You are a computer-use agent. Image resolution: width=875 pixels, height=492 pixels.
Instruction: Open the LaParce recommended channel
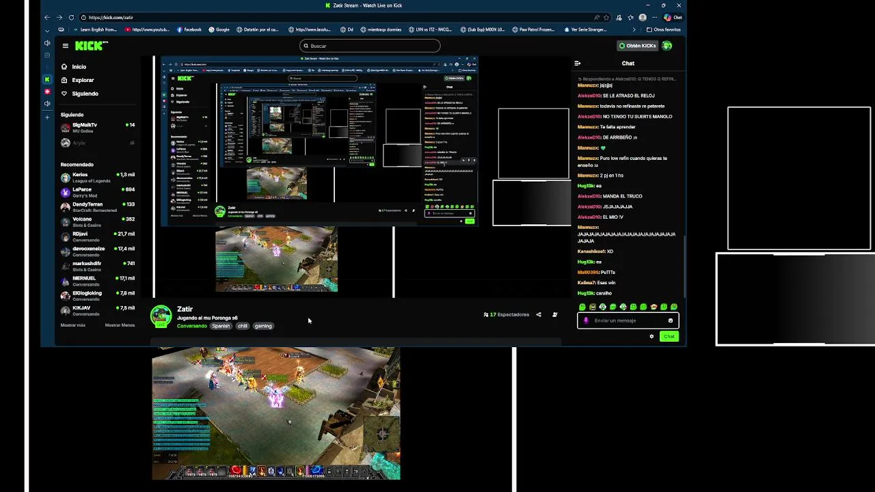(x=98, y=192)
